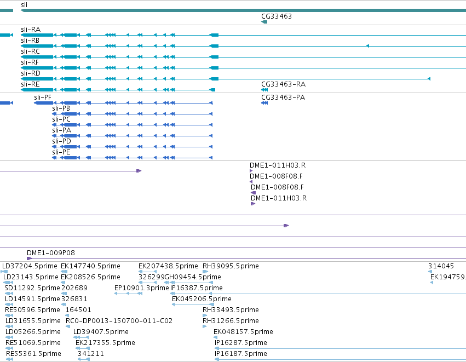The image size is (466, 362).
Task: Click the 202689 feature label
Action: tap(74, 288)
